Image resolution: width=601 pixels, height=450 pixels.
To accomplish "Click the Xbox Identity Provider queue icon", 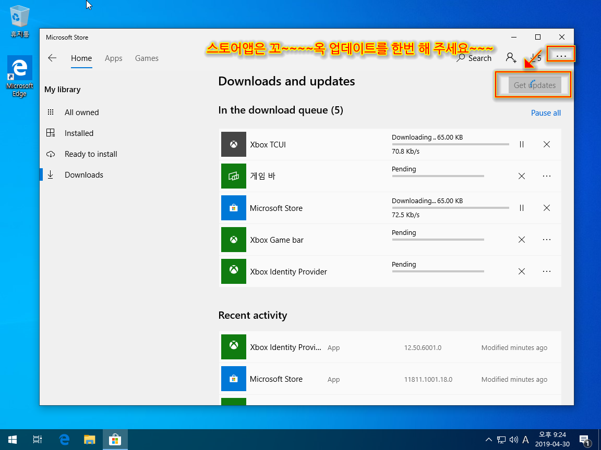I will 233,271.
